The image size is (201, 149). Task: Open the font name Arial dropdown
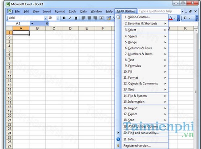coord(45,18)
